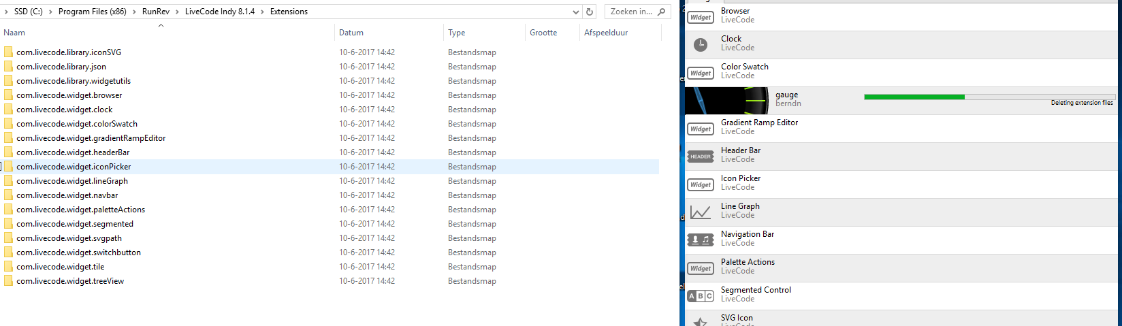1122x326 pixels.
Task: Click folder icon of com.livecode.widget.lineGraph
Action: point(8,180)
